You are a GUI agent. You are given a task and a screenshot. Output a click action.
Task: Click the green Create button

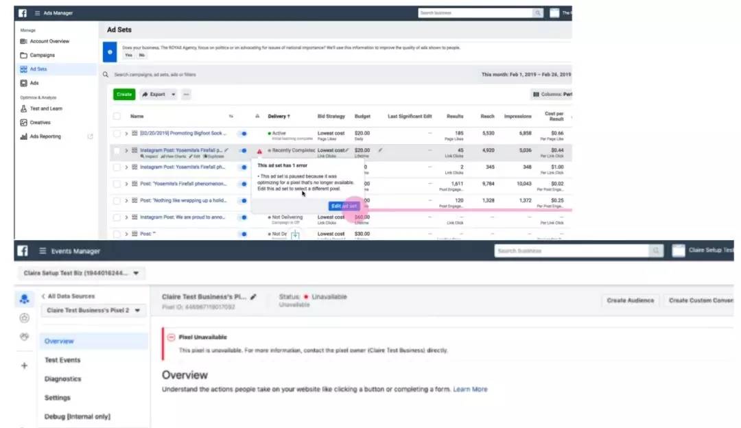click(124, 95)
